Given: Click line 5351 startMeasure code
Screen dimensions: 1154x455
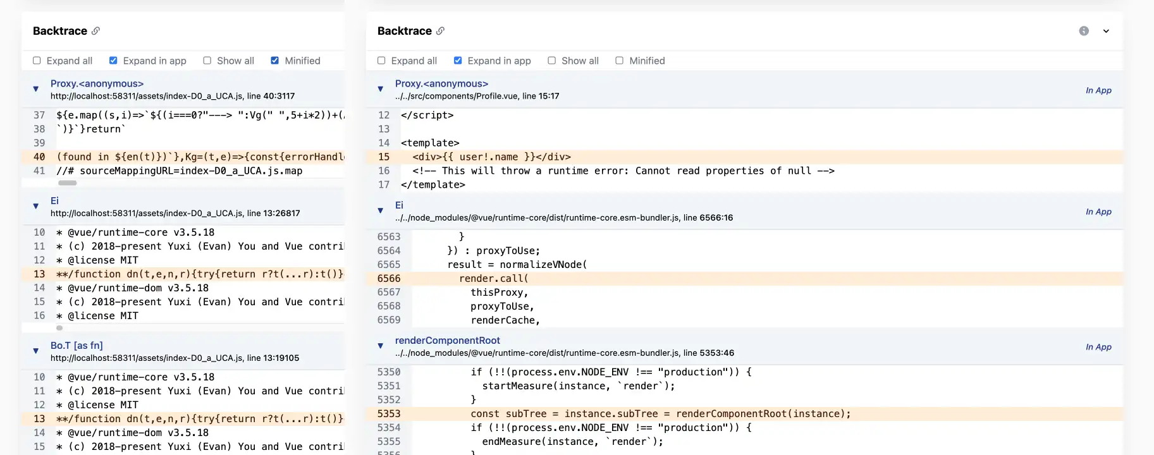Looking at the screenshot, I should (579, 385).
